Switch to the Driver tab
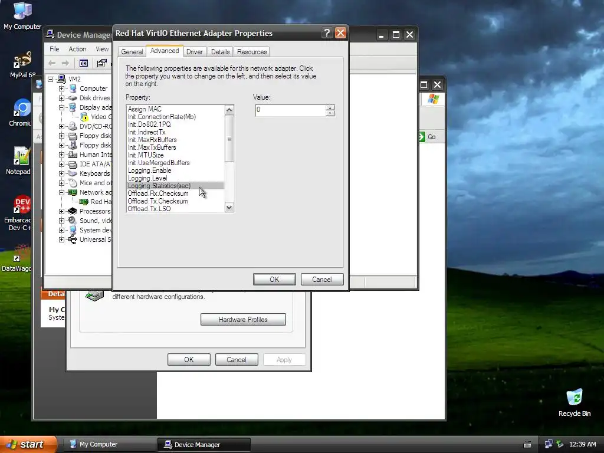Screen dimensions: 604x453 [x=195, y=52]
